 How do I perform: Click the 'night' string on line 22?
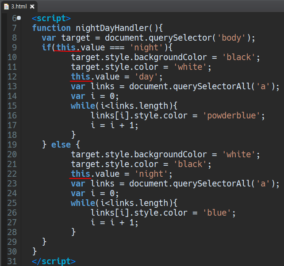pyautogui.click(x=151, y=174)
